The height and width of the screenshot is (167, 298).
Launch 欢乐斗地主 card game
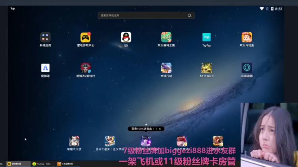247,37
